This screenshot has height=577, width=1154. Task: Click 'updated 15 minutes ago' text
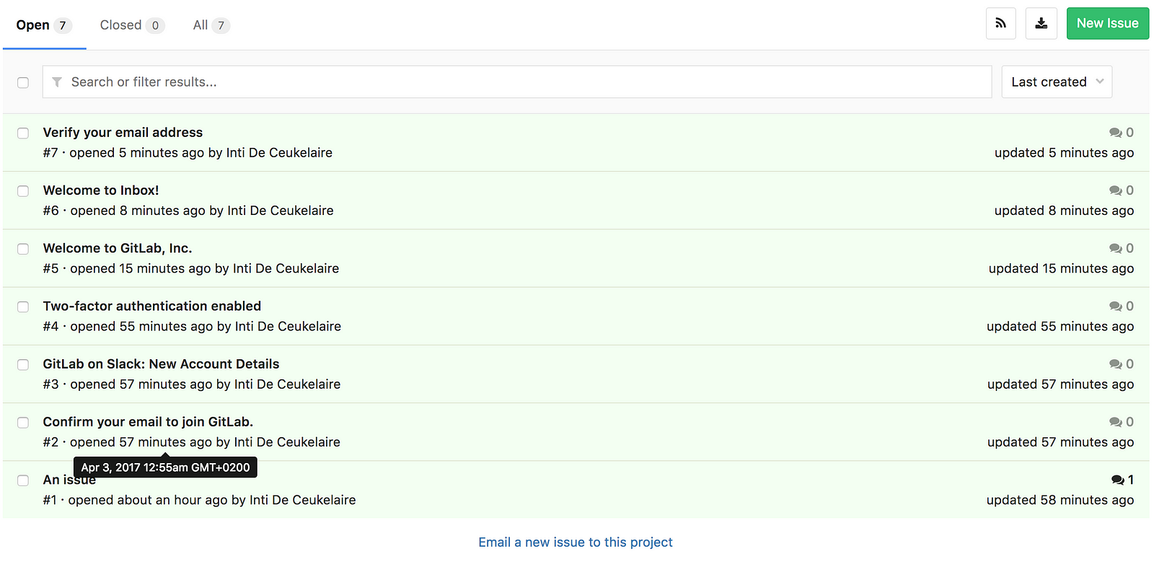[x=1061, y=268]
